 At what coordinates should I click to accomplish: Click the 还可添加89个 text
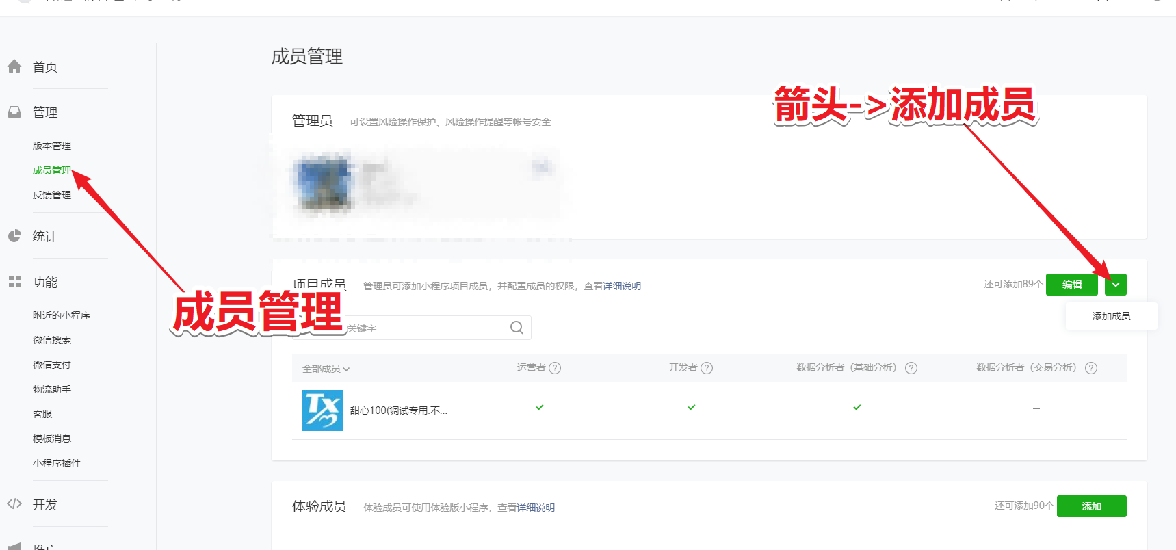pyautogui.click(x=1013, y=284)
